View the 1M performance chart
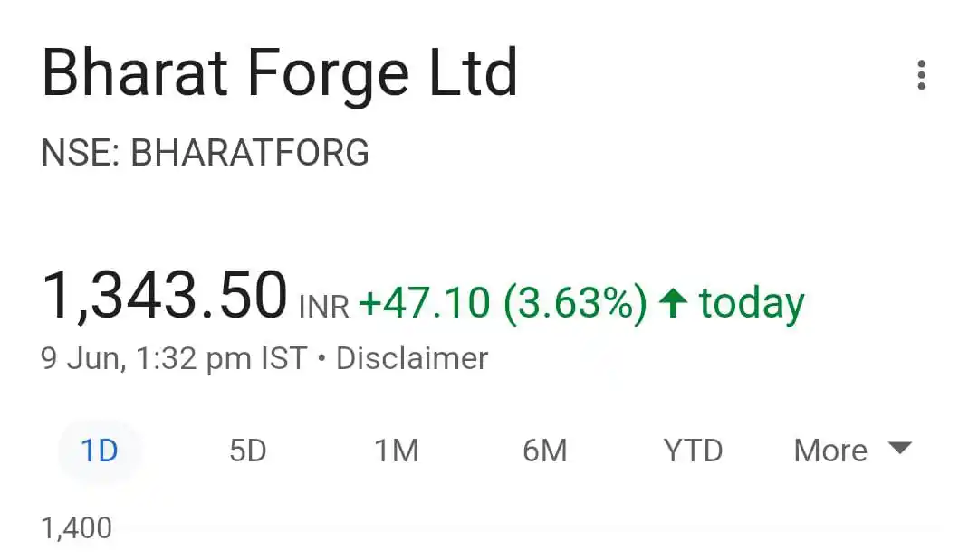Screen dimensions: 978x560 pos(397,450)
